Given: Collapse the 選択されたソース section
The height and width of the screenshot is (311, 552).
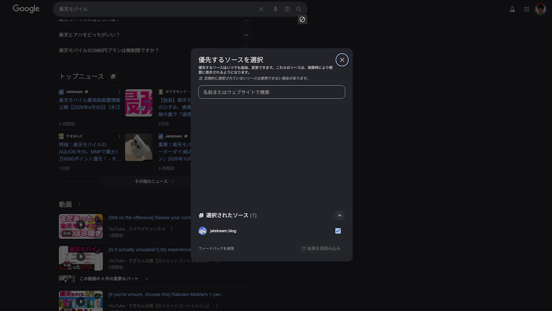Looking at the screenshot, I should click(x=340, y=216).
